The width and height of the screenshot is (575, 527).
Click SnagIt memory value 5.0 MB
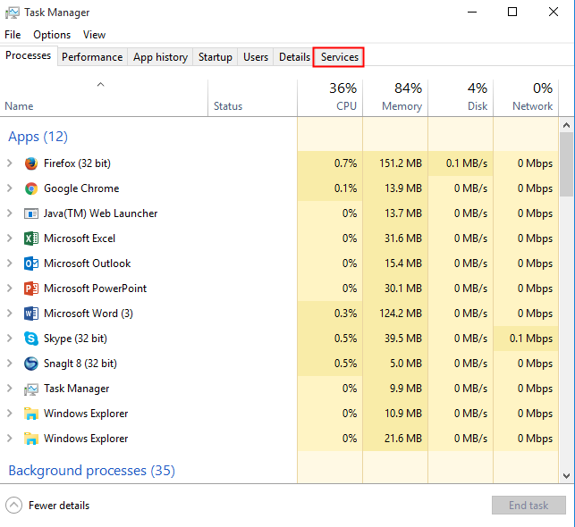tap(406, 364)
